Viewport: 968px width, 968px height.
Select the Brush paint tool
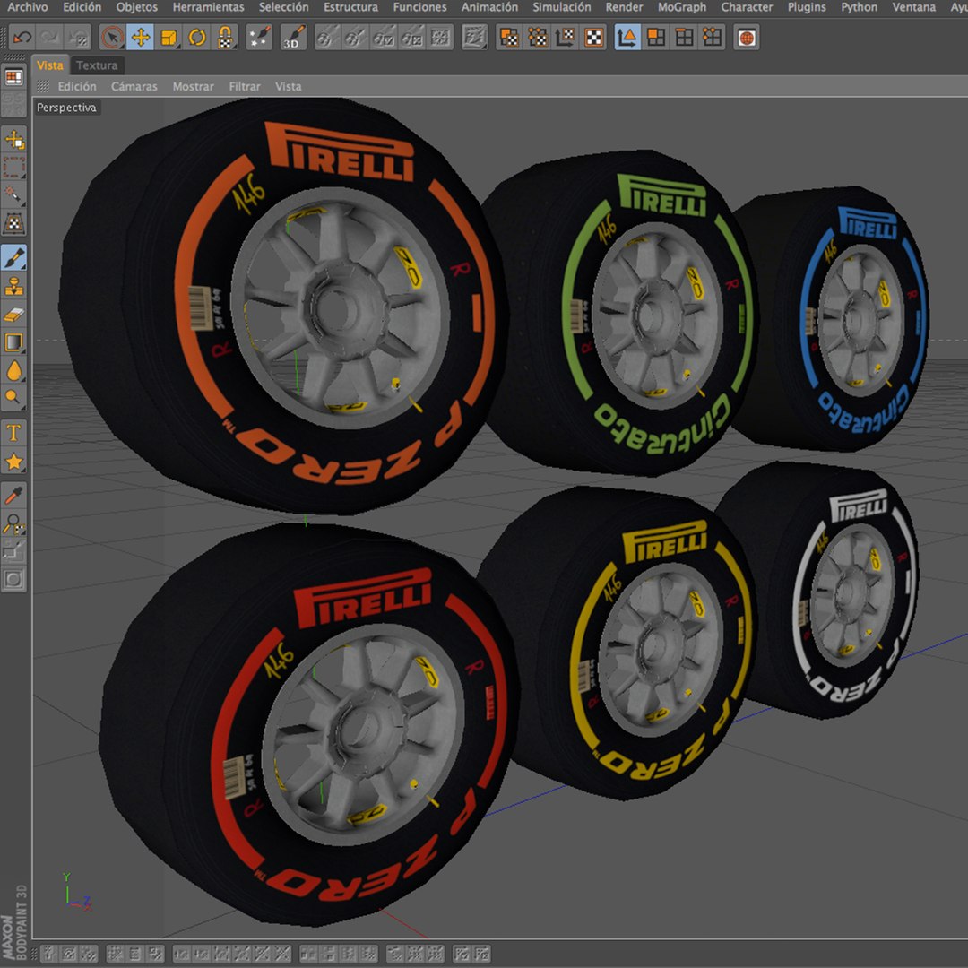(13, 257)
